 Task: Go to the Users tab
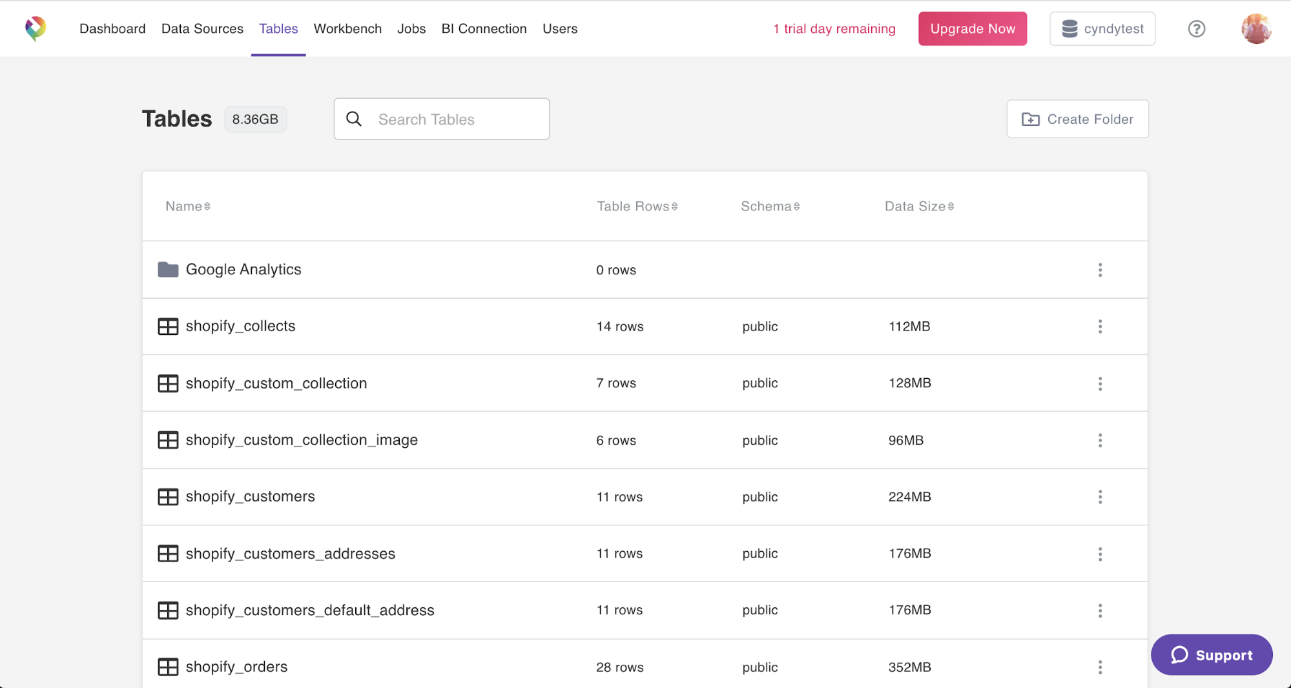560,28
